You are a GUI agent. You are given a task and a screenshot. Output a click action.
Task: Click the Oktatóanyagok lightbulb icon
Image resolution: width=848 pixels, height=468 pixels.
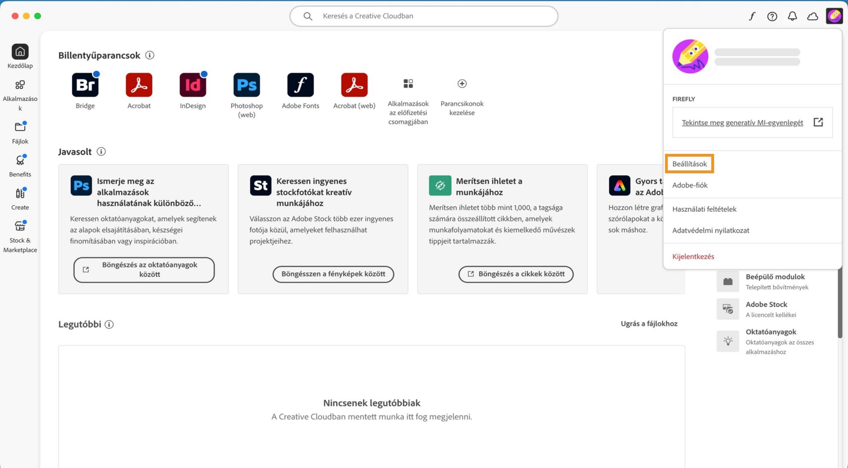[728, 341]
